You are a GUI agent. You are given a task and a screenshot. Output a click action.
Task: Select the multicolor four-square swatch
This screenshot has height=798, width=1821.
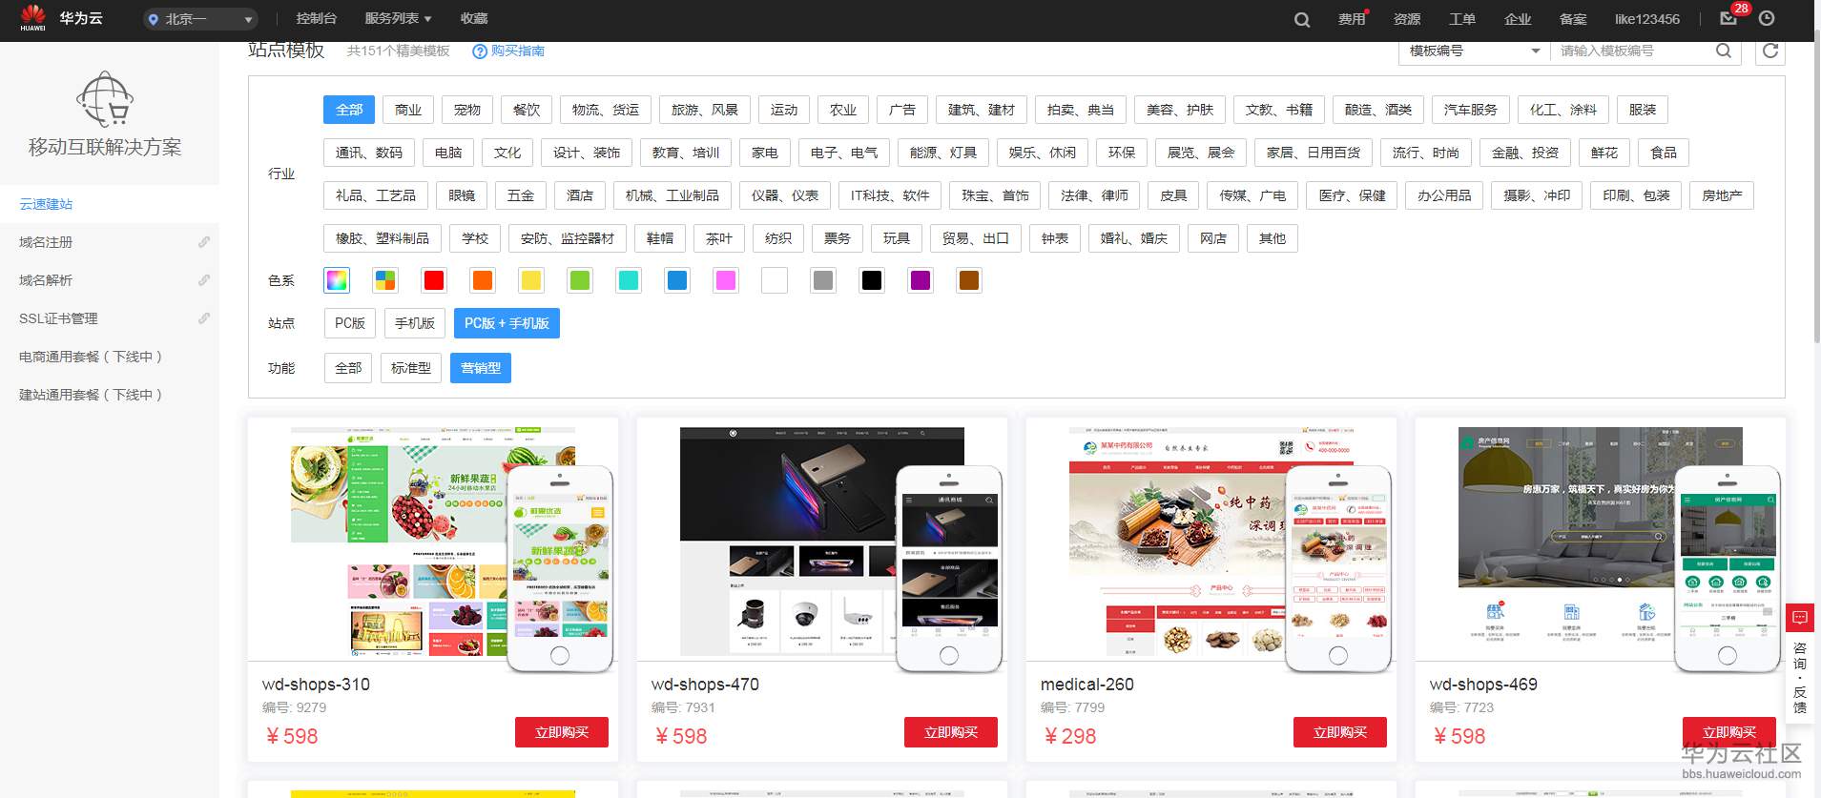[x=385, y=280]
